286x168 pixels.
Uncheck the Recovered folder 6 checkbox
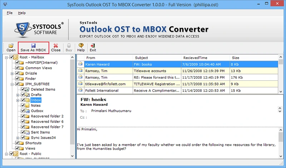tap(23, 122)
